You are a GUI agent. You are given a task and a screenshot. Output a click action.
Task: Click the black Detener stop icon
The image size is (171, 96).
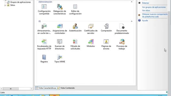tap(139, 3)
